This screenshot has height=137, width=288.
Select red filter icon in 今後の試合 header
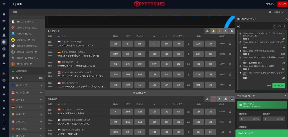(213, 99)
